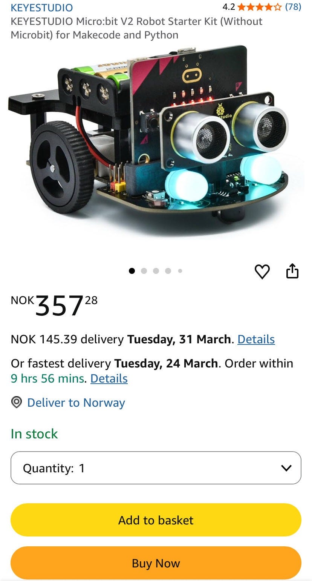Click the Quantity dropdown chevron arrow

tap(286, 468)
